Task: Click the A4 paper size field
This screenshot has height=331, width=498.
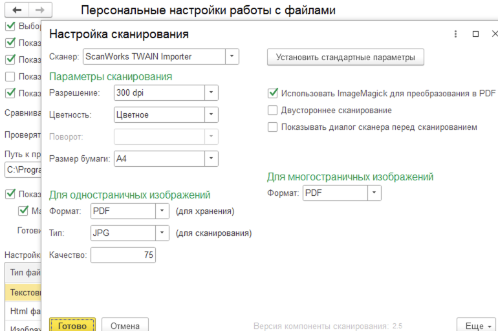Action: 160,158
